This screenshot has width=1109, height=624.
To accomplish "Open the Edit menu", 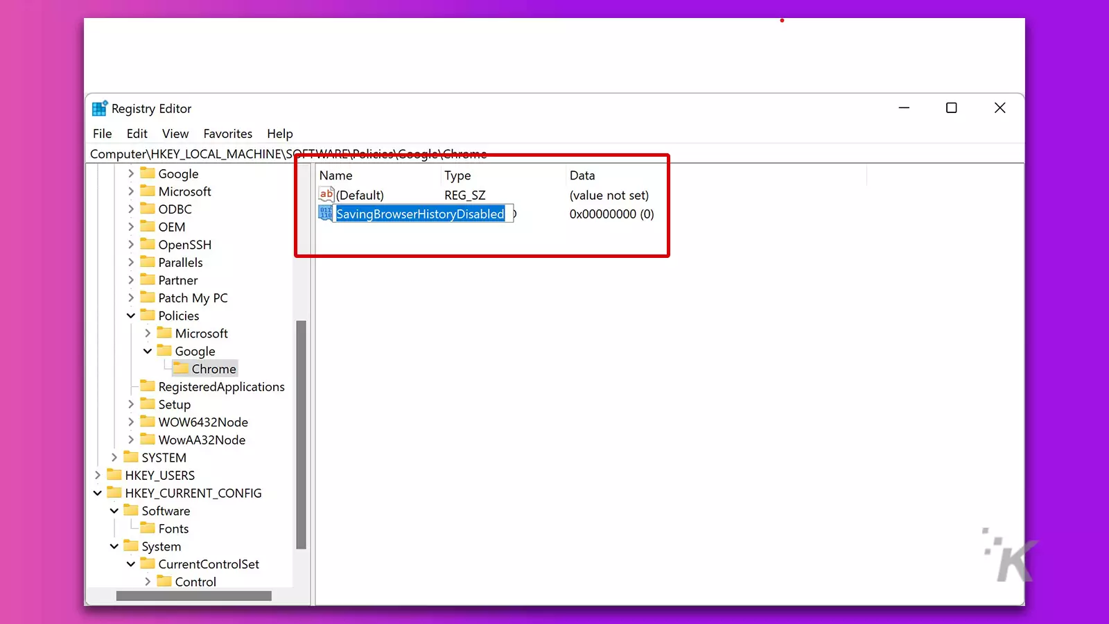I will [137, 134].
